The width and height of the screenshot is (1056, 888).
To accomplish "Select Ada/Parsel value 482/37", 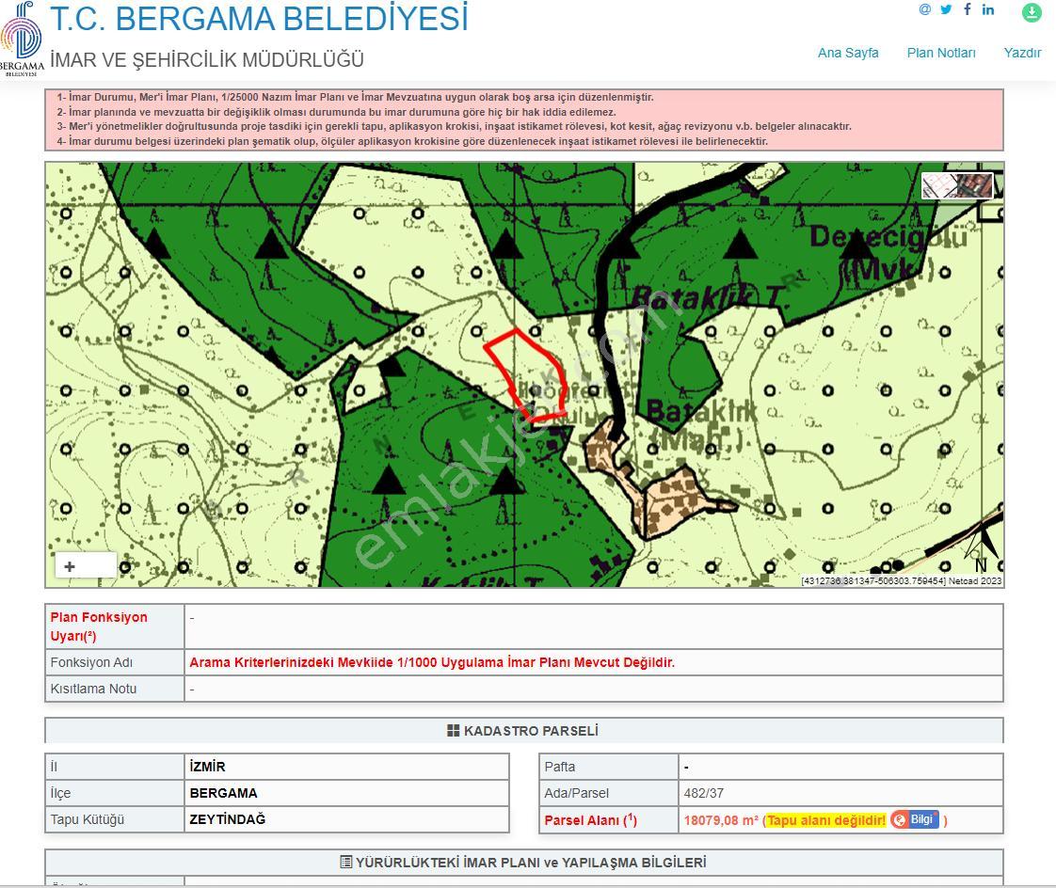I will pyautogui.click(x=704, y=793).
